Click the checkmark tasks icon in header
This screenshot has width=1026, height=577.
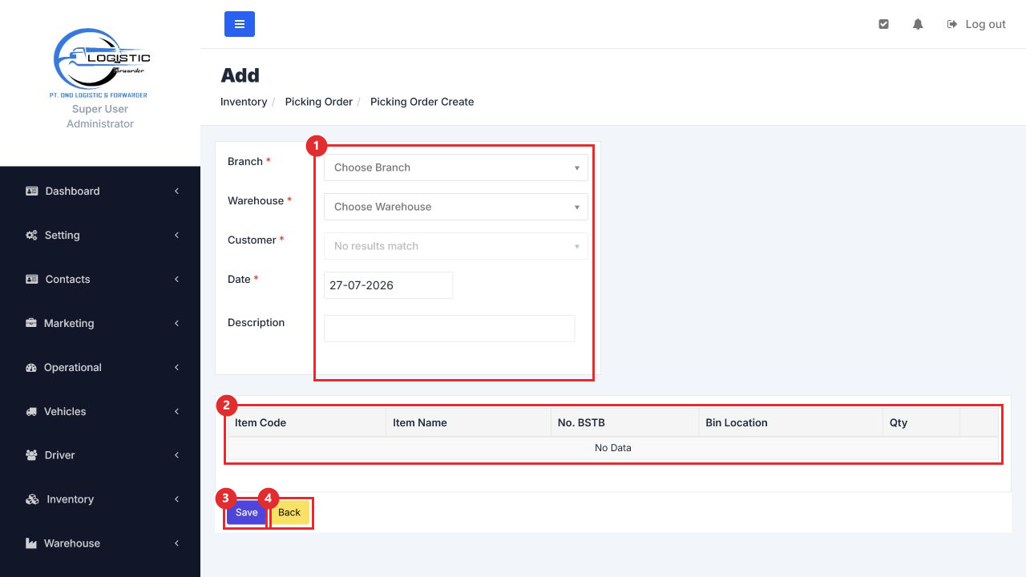click(883, 24)
